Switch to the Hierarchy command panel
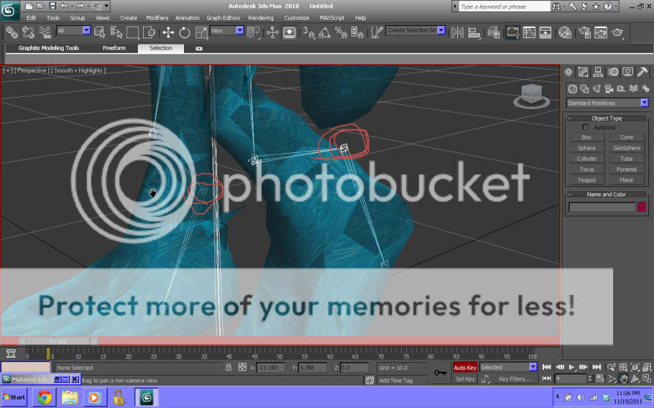Image resolution: width=654 pixels, height=408 pixels. pos(598,72)
